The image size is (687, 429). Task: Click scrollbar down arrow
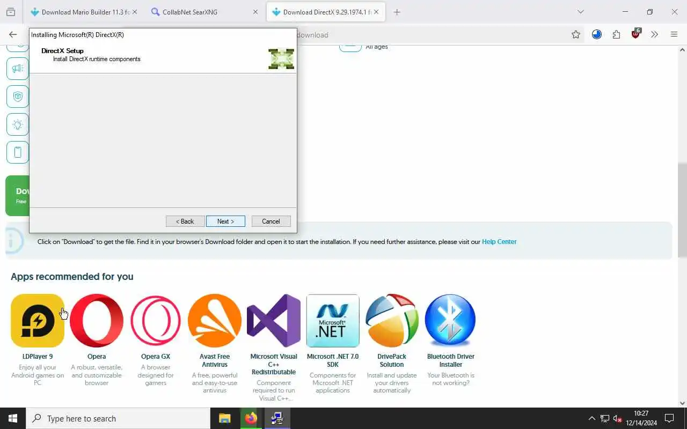point(682,403)
